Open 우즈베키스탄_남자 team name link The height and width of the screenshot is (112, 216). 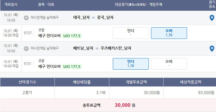pos(116,48)
